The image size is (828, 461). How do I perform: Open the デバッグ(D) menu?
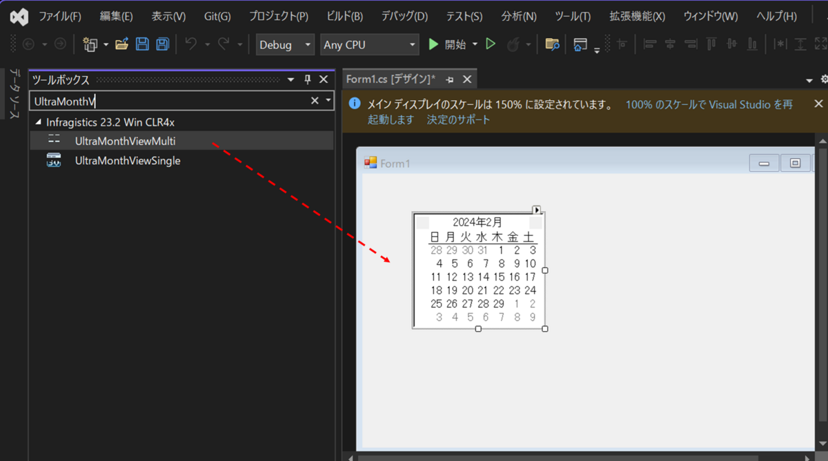coord(404,17)
